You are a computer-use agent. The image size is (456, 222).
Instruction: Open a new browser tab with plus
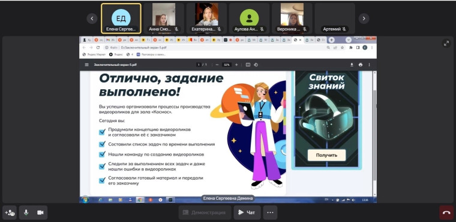click(331, 39)
